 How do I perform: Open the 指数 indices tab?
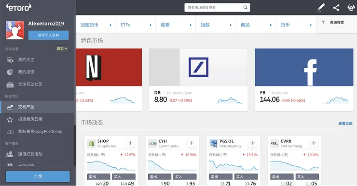click(216, 25)
